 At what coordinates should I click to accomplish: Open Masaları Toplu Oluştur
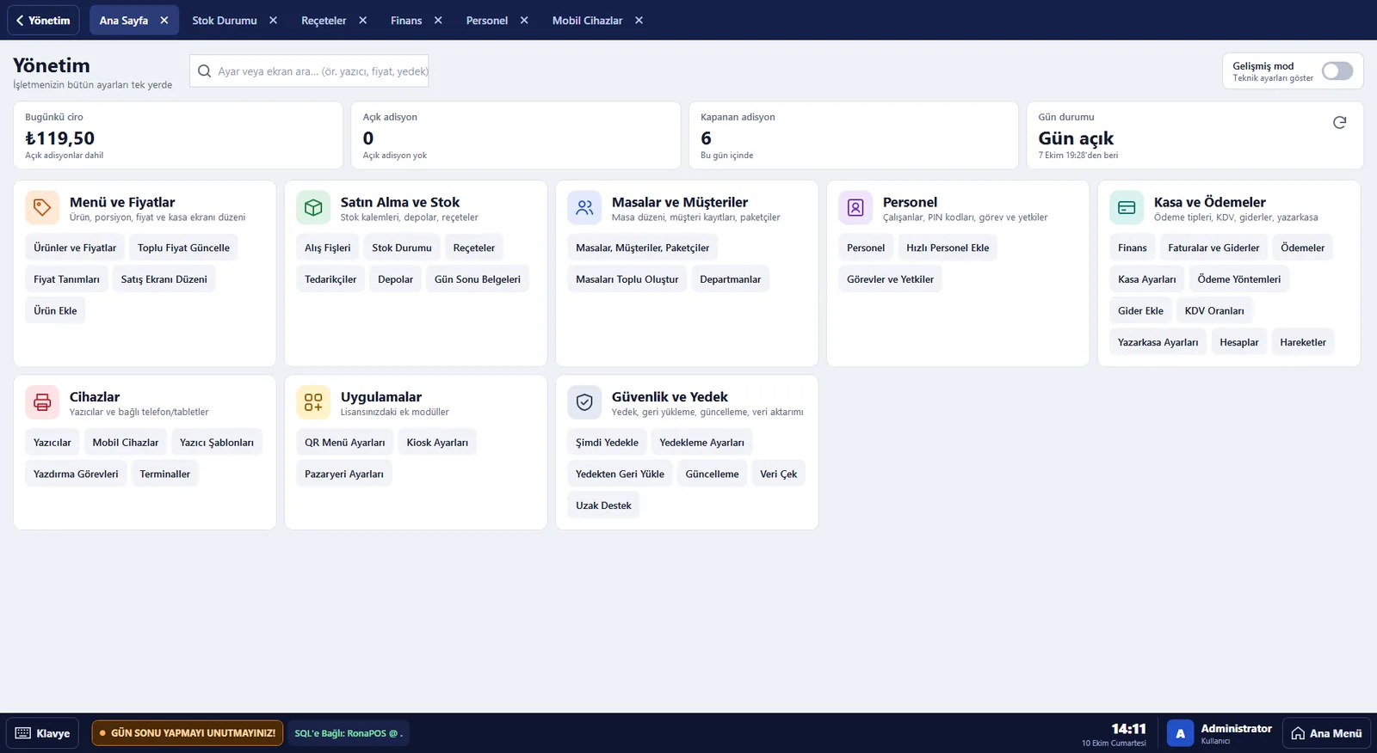coord(627,279)
